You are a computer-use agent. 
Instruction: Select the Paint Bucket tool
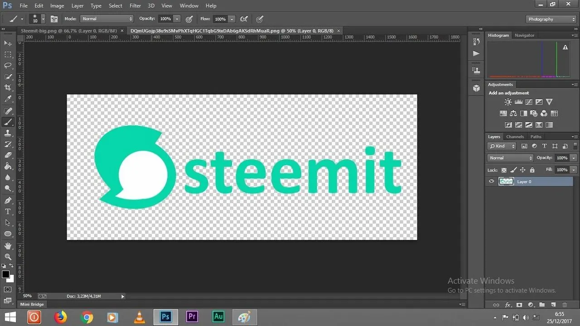8,166
